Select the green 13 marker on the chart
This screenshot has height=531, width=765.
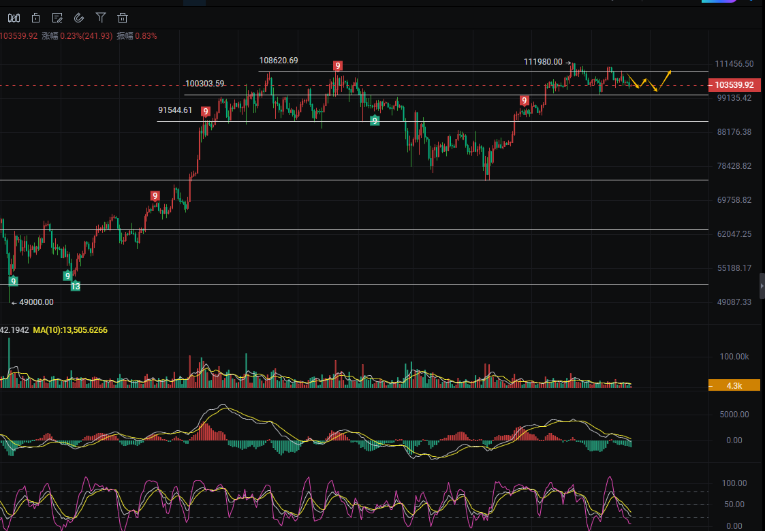click(75, 286)
